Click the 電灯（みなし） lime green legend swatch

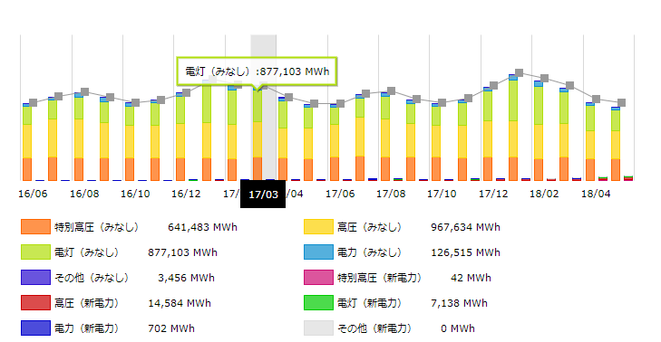36,252
